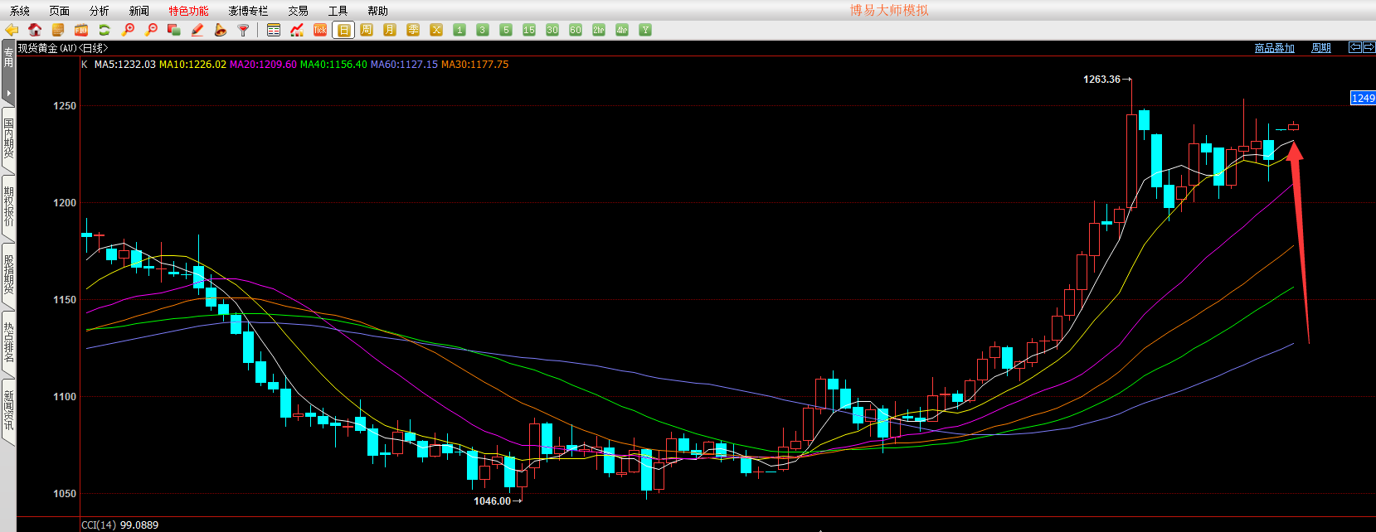Screen dimensions: 1376x532
Task: Switch to monthly (月) period
Action: (x=390, y=30)
